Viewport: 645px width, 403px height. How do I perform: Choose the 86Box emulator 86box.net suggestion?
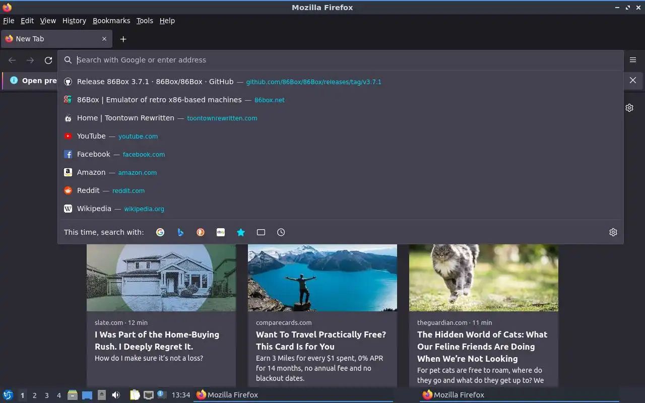pyautogui.click(x=341, y=100)
